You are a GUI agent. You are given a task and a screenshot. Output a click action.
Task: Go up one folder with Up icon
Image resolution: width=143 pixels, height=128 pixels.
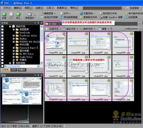click(18, 14)
